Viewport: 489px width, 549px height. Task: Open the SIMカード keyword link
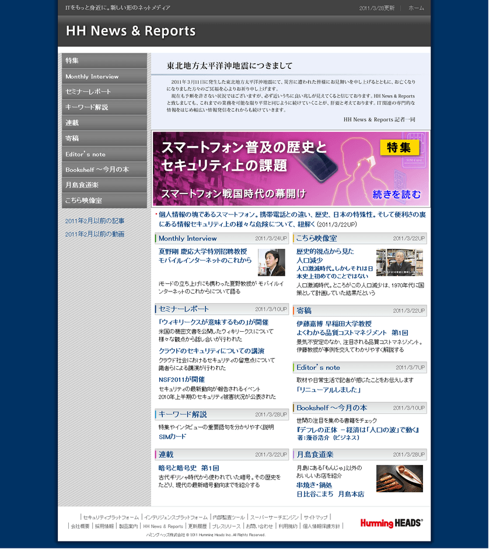(173, 437)
